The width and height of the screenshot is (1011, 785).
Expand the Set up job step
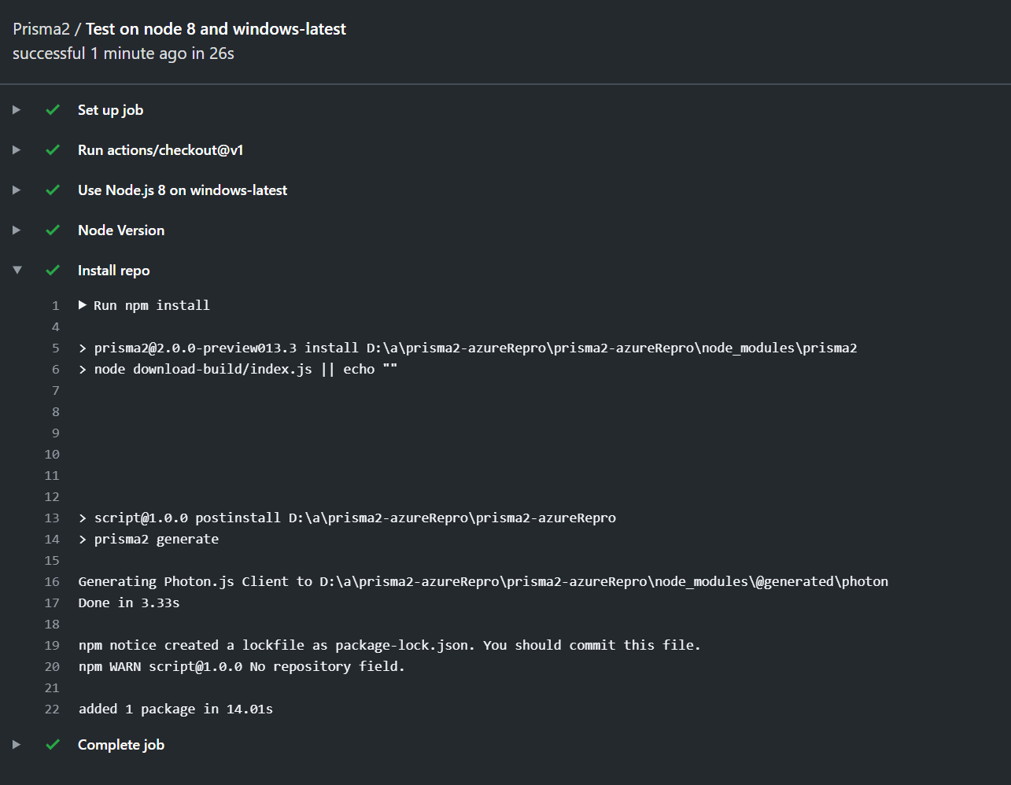click(x=17, y=110)
